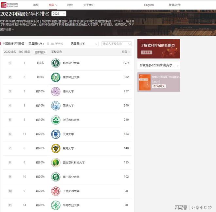Focus the 请输入学校名称 search field
The height and width of the screenshot is (212, 216).
[116, 44]
